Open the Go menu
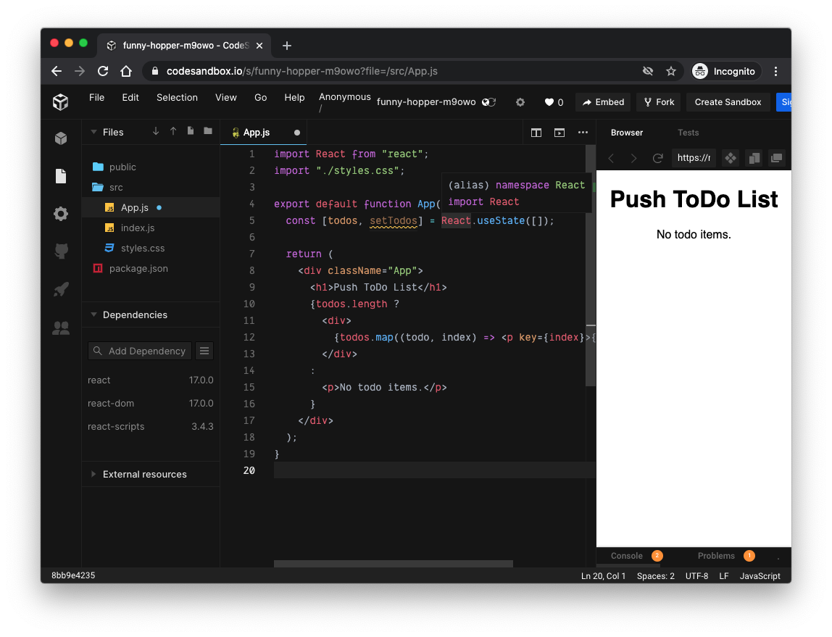 (x=260, y=98)
